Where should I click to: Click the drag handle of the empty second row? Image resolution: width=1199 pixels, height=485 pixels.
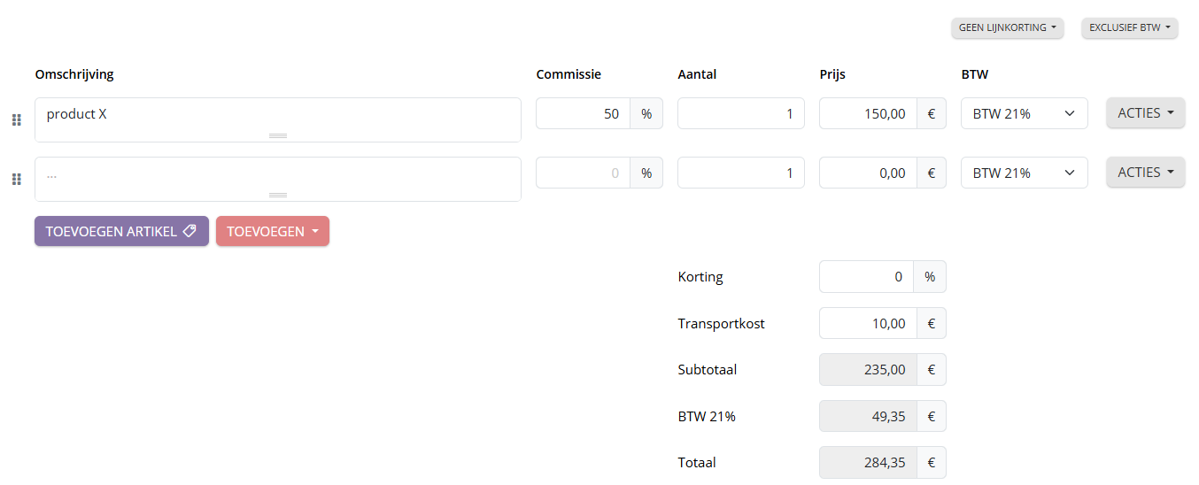(16, 180)
